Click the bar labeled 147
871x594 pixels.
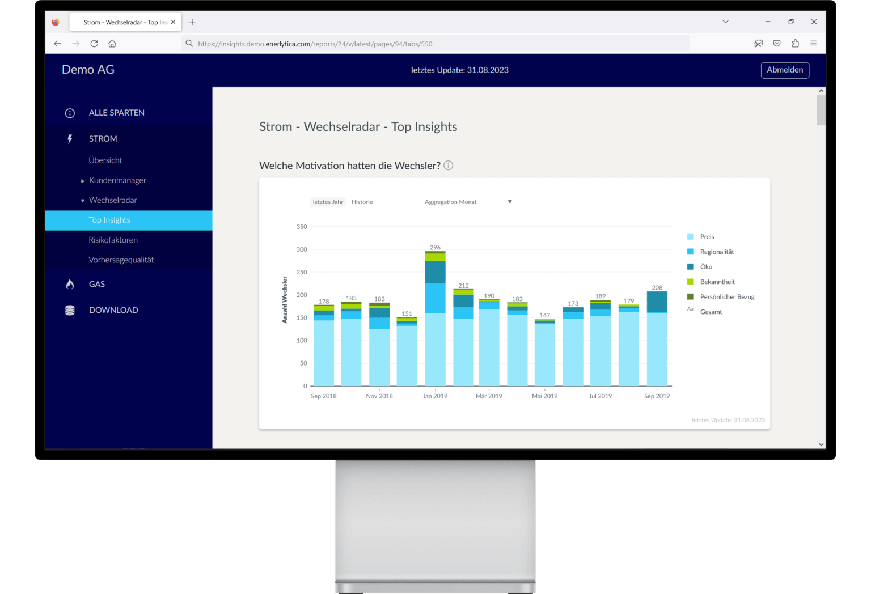pos(544,353)
